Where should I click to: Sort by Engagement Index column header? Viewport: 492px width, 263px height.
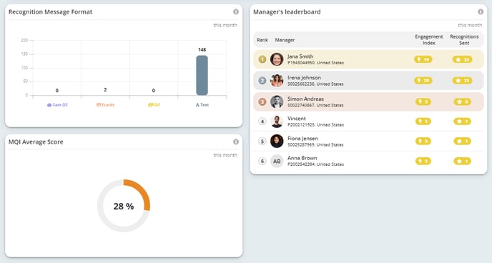point(428,40)
